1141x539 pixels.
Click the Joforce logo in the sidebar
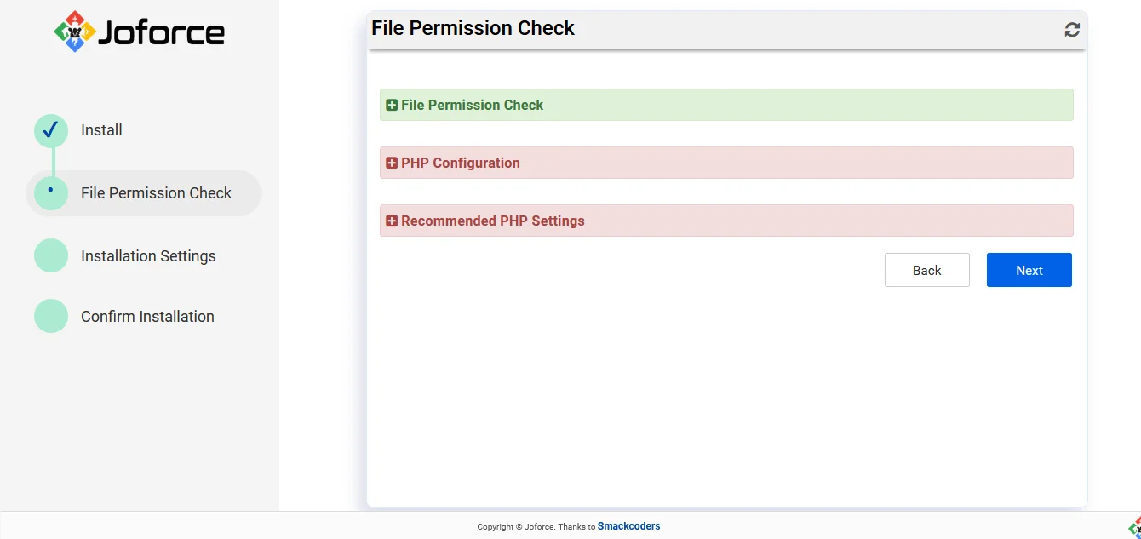(x=140, y=32)
